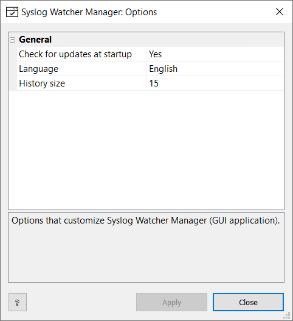
Task: Click the Options window title icon
Action: click(12, 12)
